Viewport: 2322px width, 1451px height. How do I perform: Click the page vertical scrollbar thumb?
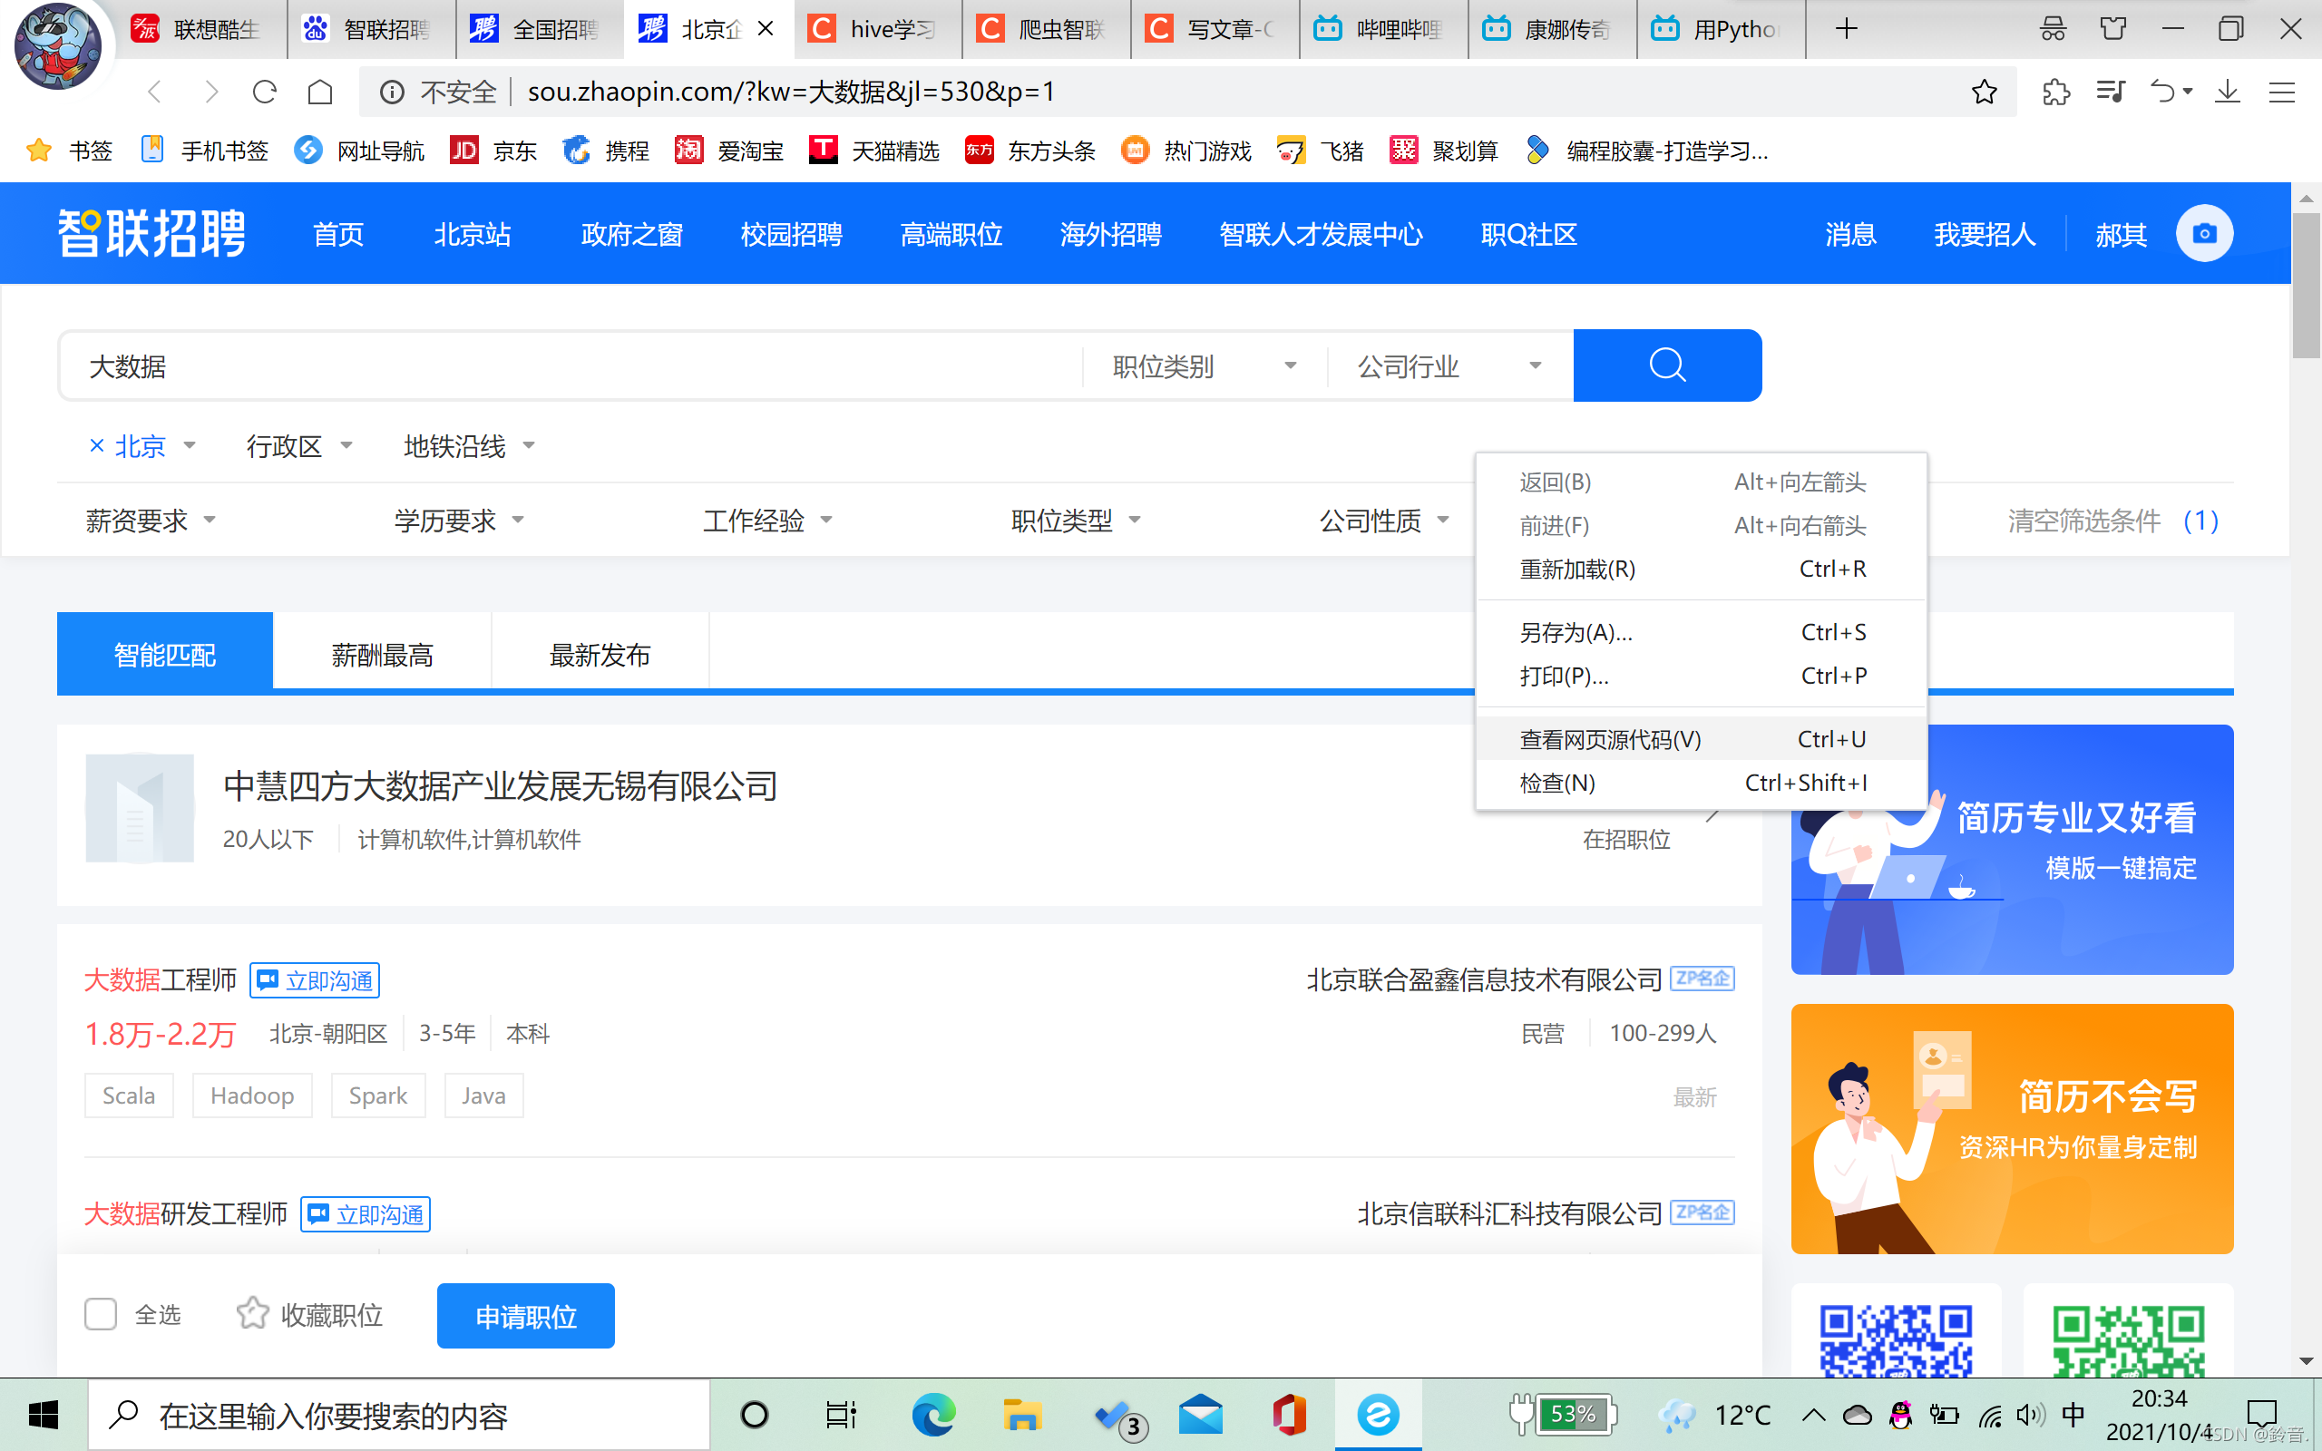(2306, 287)
